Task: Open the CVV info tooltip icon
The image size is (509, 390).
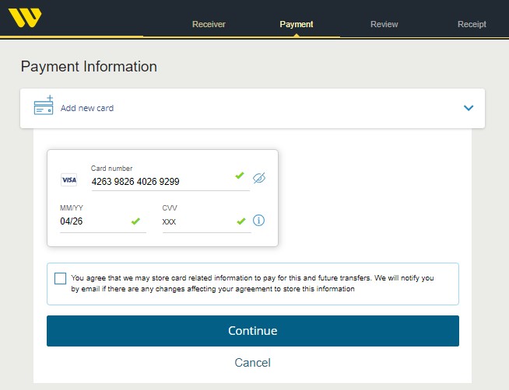Action: click(x=259, y=221)
